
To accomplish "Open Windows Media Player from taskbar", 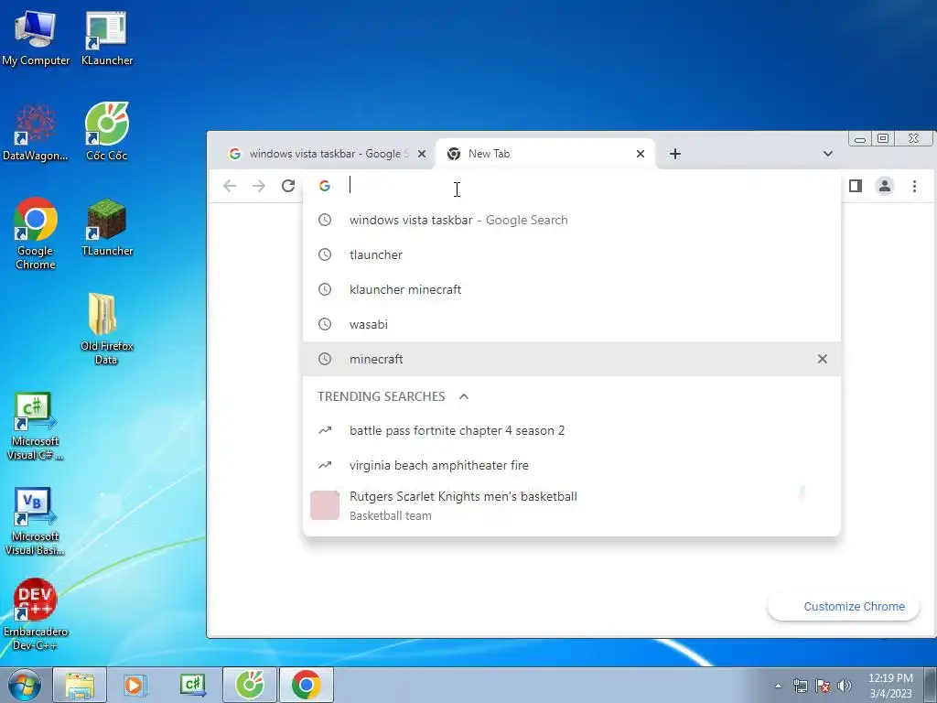I will pyautogui.click(x=135, y=685).
